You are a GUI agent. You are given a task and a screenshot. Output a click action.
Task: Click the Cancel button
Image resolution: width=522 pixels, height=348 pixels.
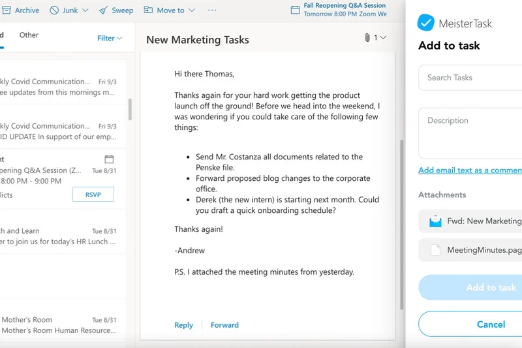pyautogui.click(x=491, y=324)
